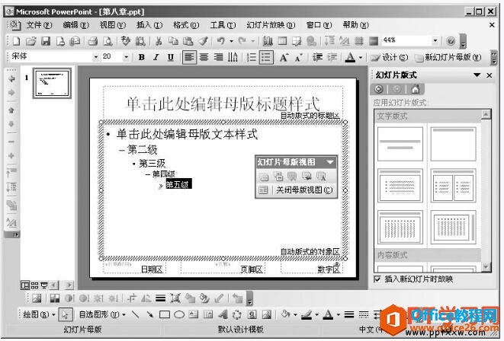This screenshot has height=341, width=504.
Task: Open the 插入 Insert menu
Action: click(x=149, y=25)
